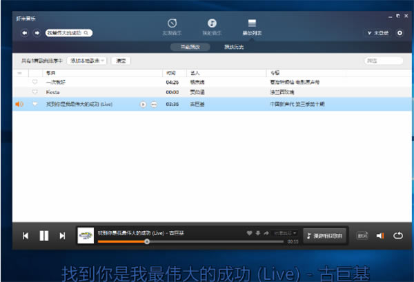The width and height of the screenshot is (414, 282).
Task: Click play icon on the highlighted Live song row
Action: pos(143,105)
